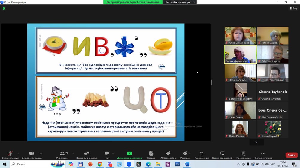This screenshot has height=168, width=300.
Task: Select Біла Олена 08-181 participant tile
Action: (x=273, y=110)
